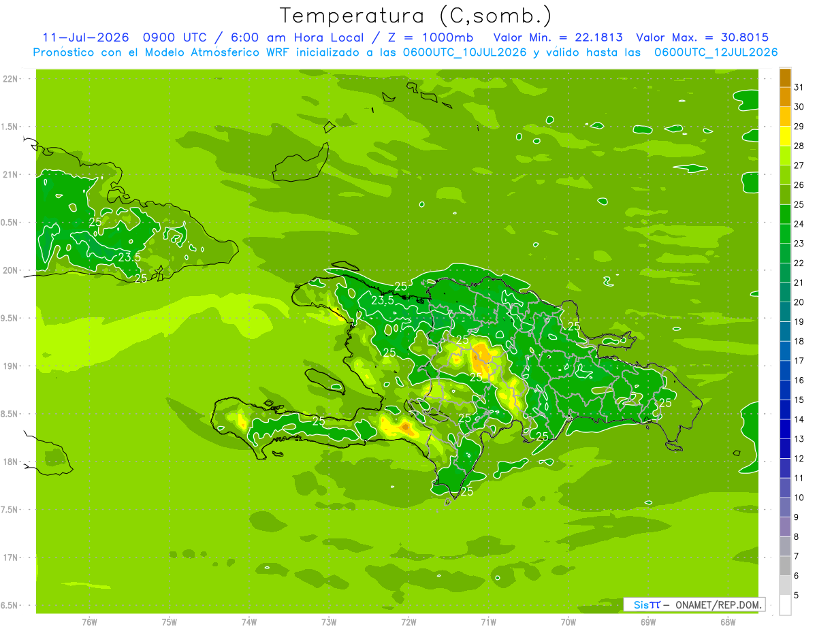Click the "25" contour label at Hispaniola's southern tip
Viewport: 817px width, 631px height.
coord(467,491)
